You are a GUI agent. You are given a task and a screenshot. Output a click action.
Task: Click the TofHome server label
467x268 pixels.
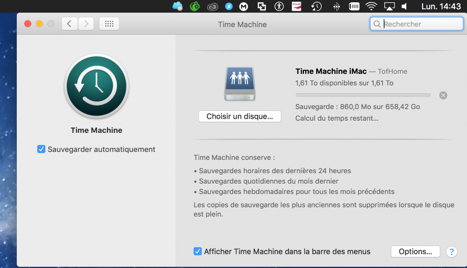click(392, 72)
